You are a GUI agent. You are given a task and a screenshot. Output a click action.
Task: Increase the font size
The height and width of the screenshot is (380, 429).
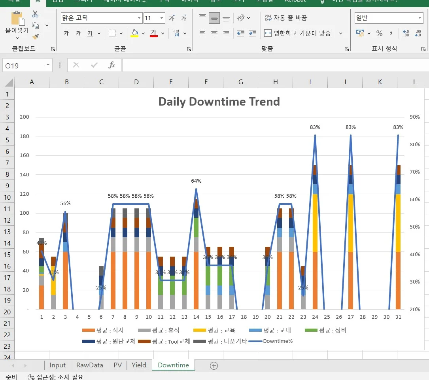click(x=172, y=18)
